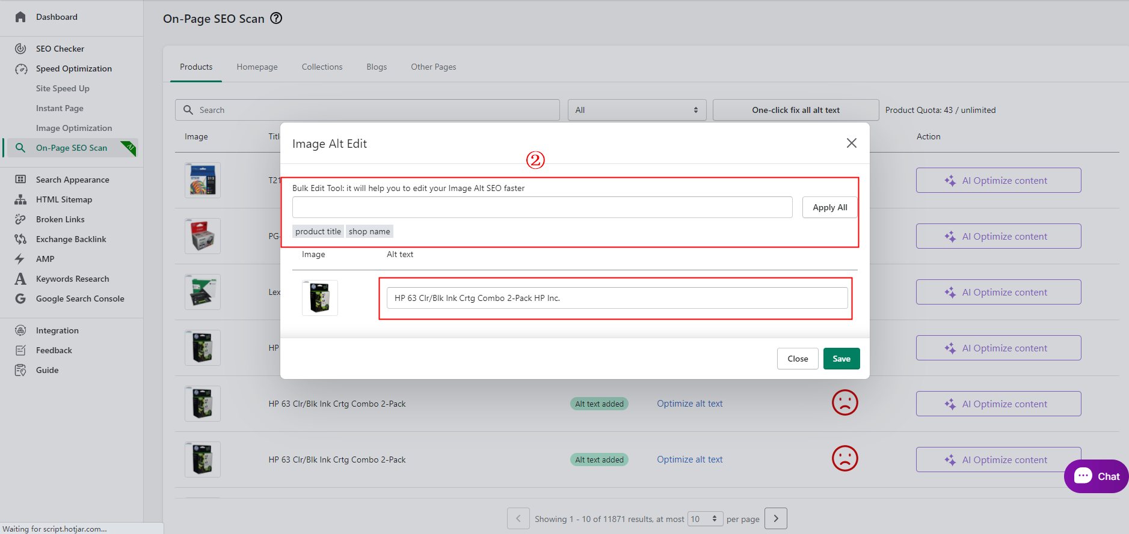This screenshot has width=1129, height=534.
Task: Click the Search Appearance icon
Action: (x=20, y=180)
